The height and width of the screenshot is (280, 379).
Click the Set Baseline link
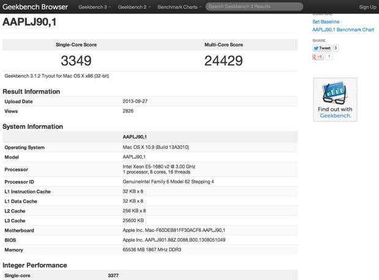(x=326, y=21)
